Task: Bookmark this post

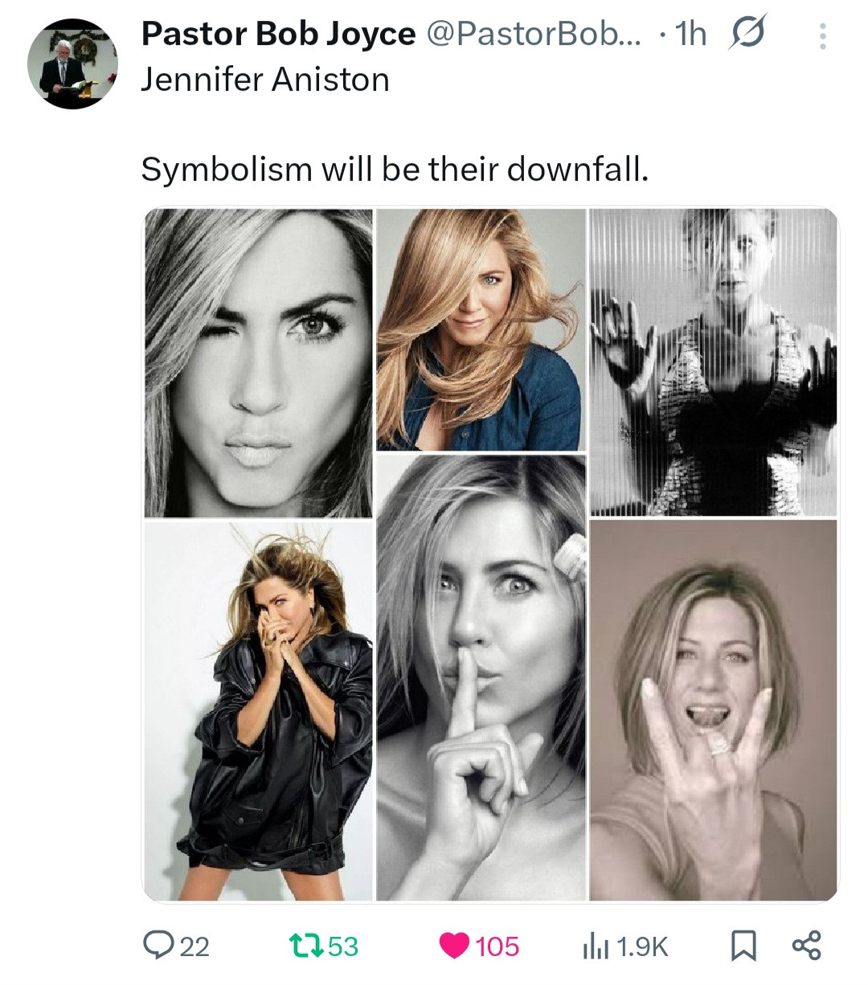Action: 743,946
